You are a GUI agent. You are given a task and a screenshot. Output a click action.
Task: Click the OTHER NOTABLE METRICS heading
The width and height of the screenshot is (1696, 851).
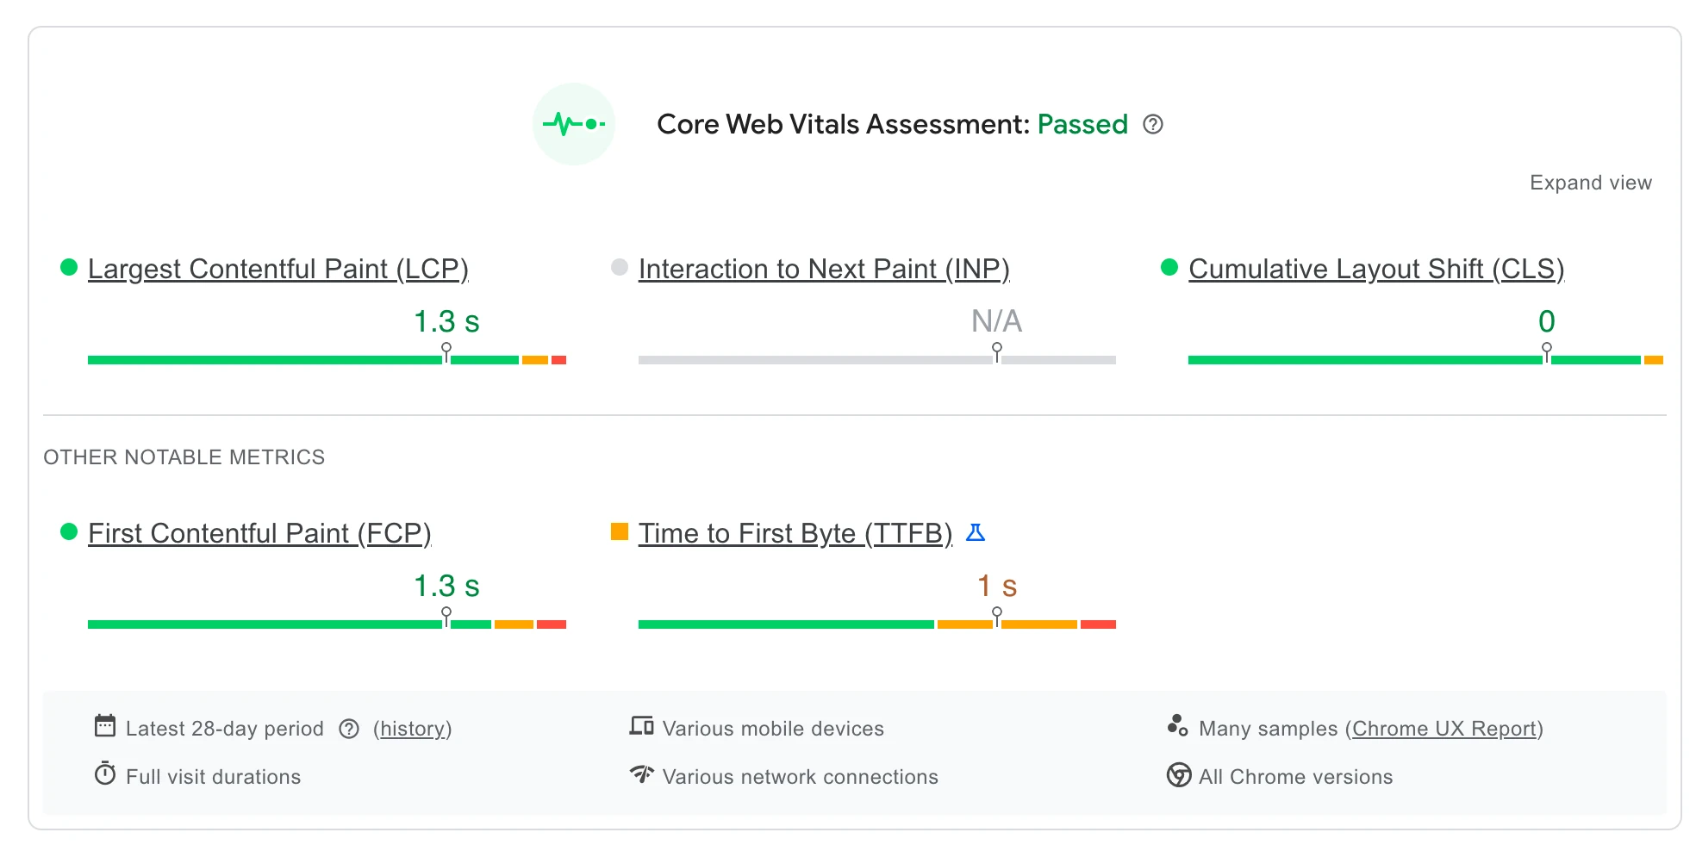pos(184,457)
